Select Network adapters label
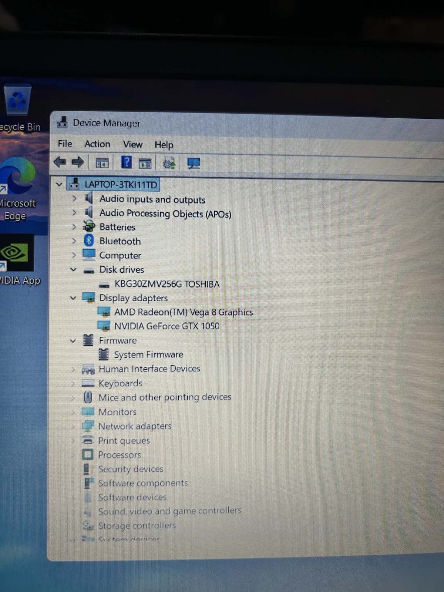The height and width of the screenshot is (592, 444). point(135,426)
